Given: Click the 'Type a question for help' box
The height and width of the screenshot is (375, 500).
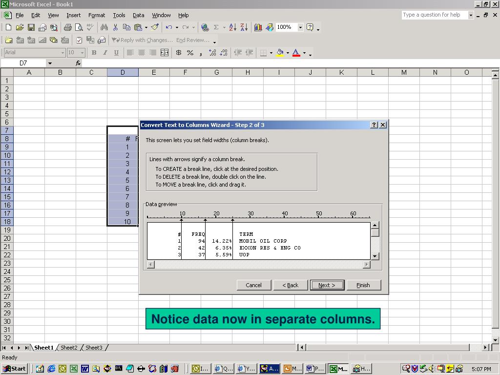Looking at the screenshot, I should click(x=435, y=15).
